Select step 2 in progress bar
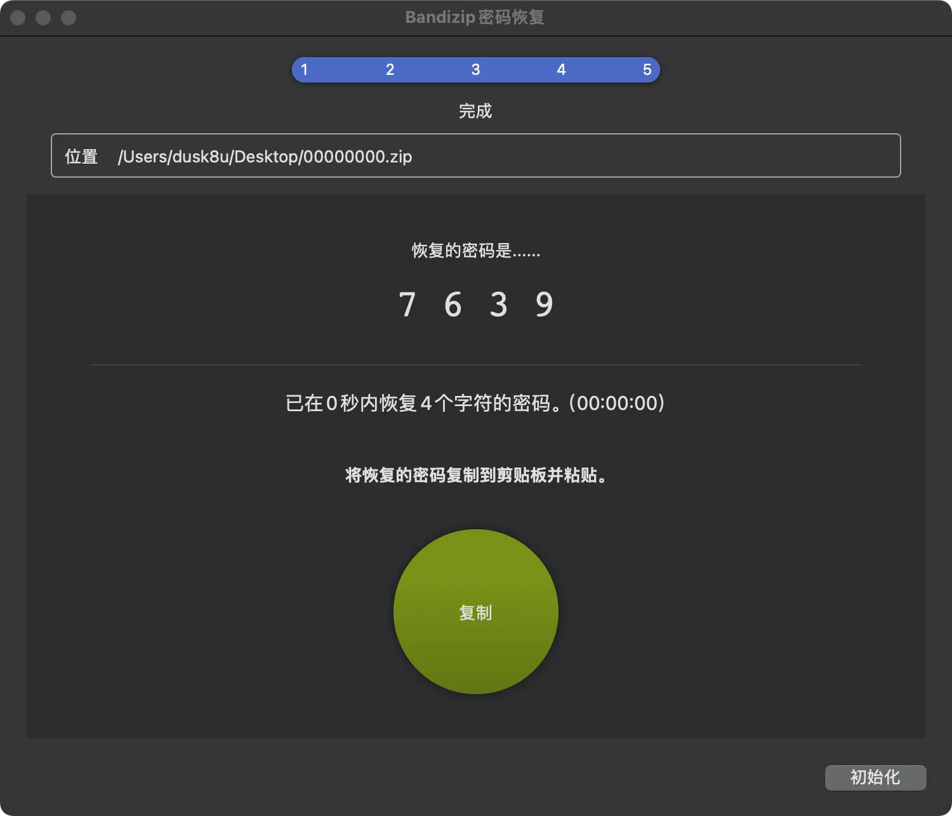Screen dimensions: 952x816 coord(390,70)
